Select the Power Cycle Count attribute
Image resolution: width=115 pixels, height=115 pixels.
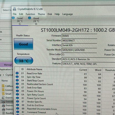[x=36, y=98]
